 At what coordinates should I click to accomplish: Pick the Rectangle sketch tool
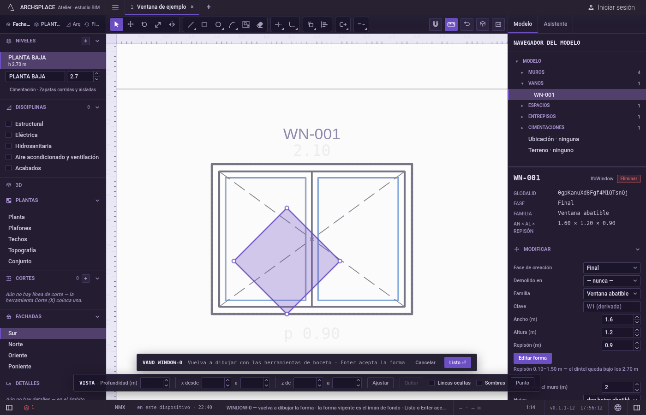point(204,24)
